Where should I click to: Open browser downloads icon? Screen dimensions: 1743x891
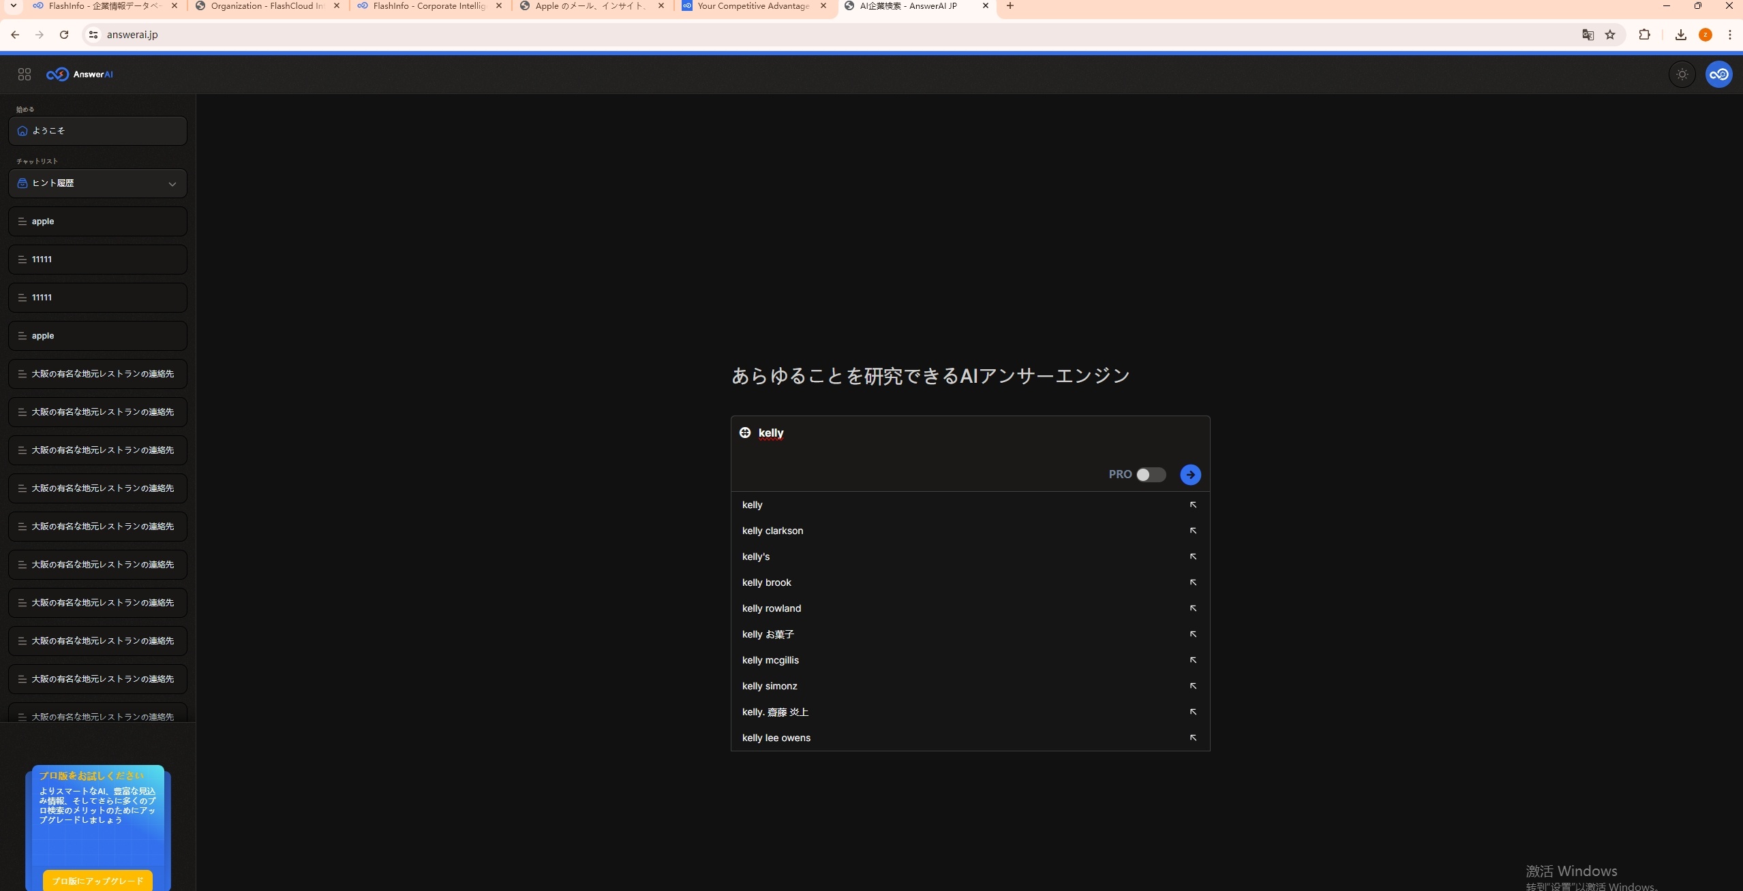click(x=1680, y=35)
